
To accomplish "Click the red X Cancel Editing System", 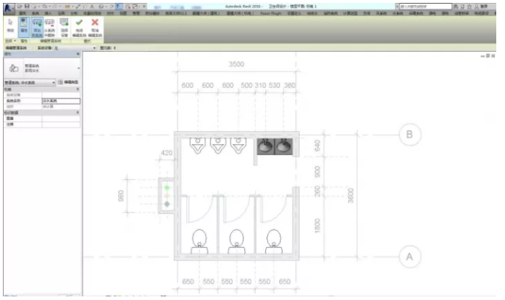I will coord(95,28).
